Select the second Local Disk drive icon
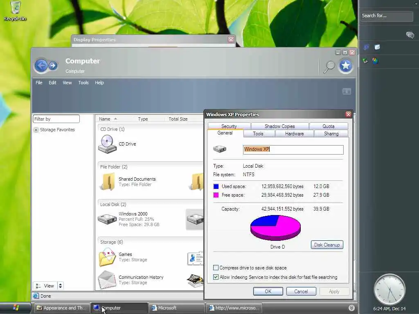Viewport: 419px width, 314px height. pos(195,219)
